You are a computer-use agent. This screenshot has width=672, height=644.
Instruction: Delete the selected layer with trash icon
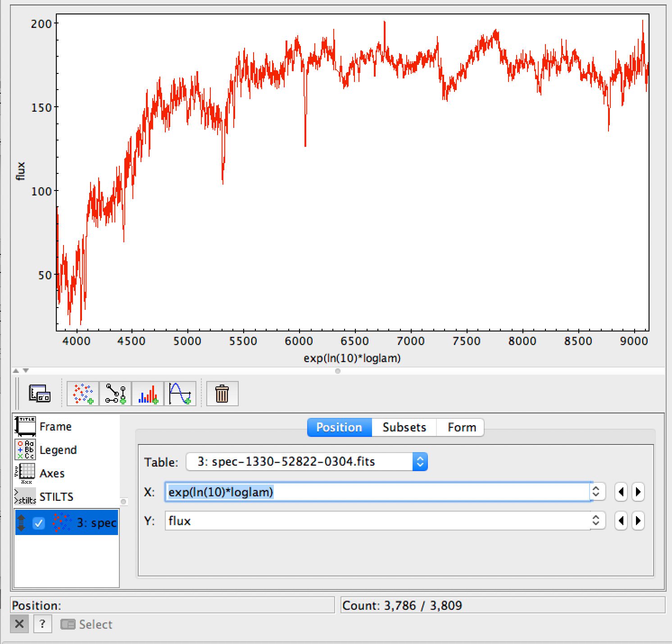pos(222,394)
